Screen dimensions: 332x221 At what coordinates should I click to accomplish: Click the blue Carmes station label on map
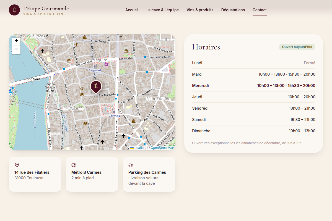pyautogui.click(x=114, y=116)
